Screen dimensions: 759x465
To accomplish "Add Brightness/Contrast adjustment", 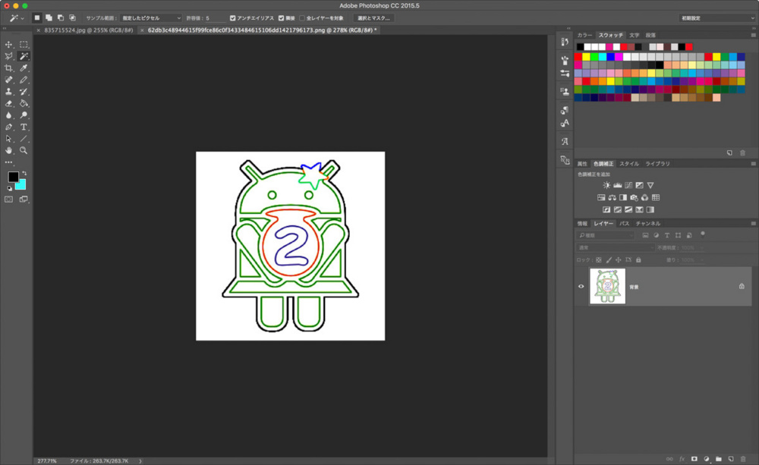I will click(x=606, y=185).
